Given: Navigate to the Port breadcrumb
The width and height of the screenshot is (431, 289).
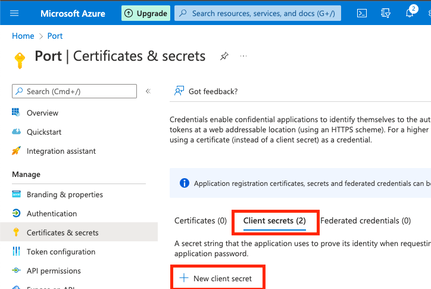Looking at the screenshot, I should [55, 36].
